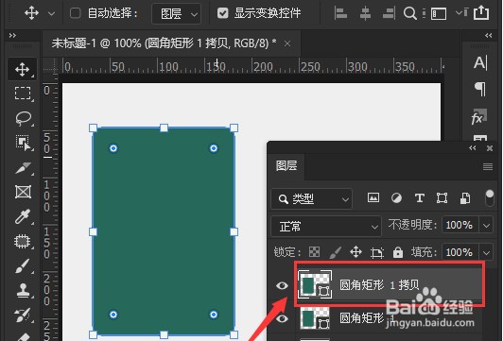Toggle lock position icon
This screenshot has height=341, width=503.
356,252
